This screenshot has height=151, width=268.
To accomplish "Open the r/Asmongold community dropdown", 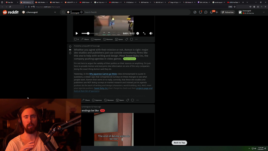I will 39,12.
